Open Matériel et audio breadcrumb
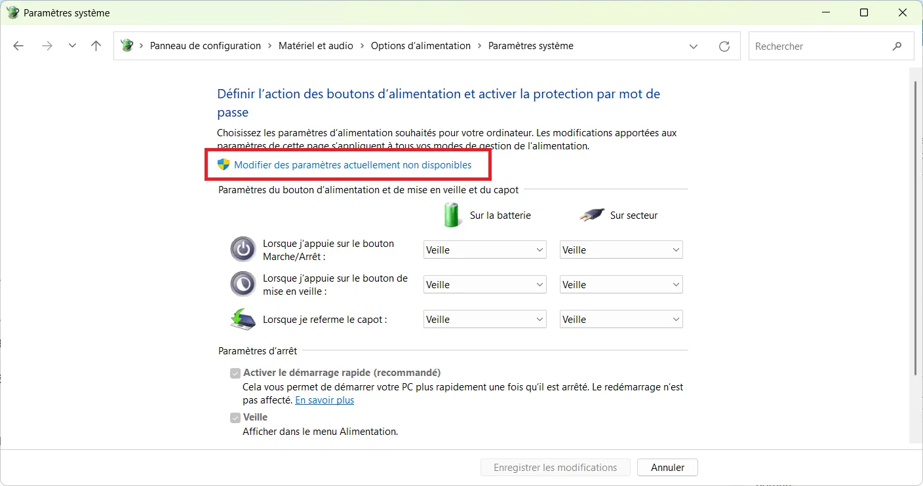The width and height of the screenshot is (923, 486). [316, 46]
